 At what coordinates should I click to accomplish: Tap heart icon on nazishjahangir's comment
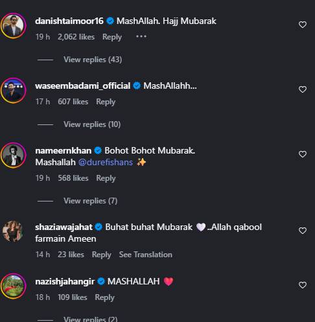point(303,285)
